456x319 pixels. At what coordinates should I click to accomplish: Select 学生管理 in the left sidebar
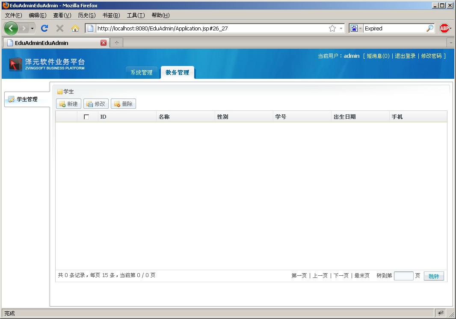(x=27, y=99)
